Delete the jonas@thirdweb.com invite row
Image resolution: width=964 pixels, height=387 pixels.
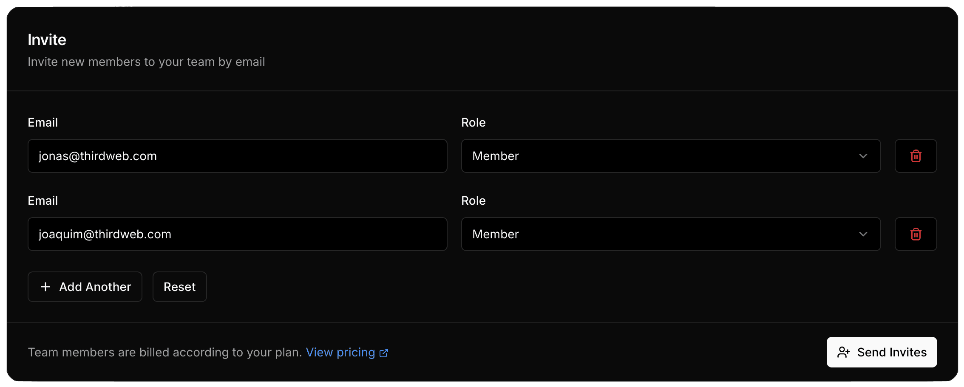point(916,156)
